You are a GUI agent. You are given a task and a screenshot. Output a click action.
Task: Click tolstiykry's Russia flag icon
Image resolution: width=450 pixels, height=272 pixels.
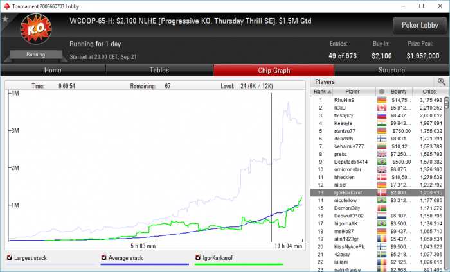click(x=382, y=115)
